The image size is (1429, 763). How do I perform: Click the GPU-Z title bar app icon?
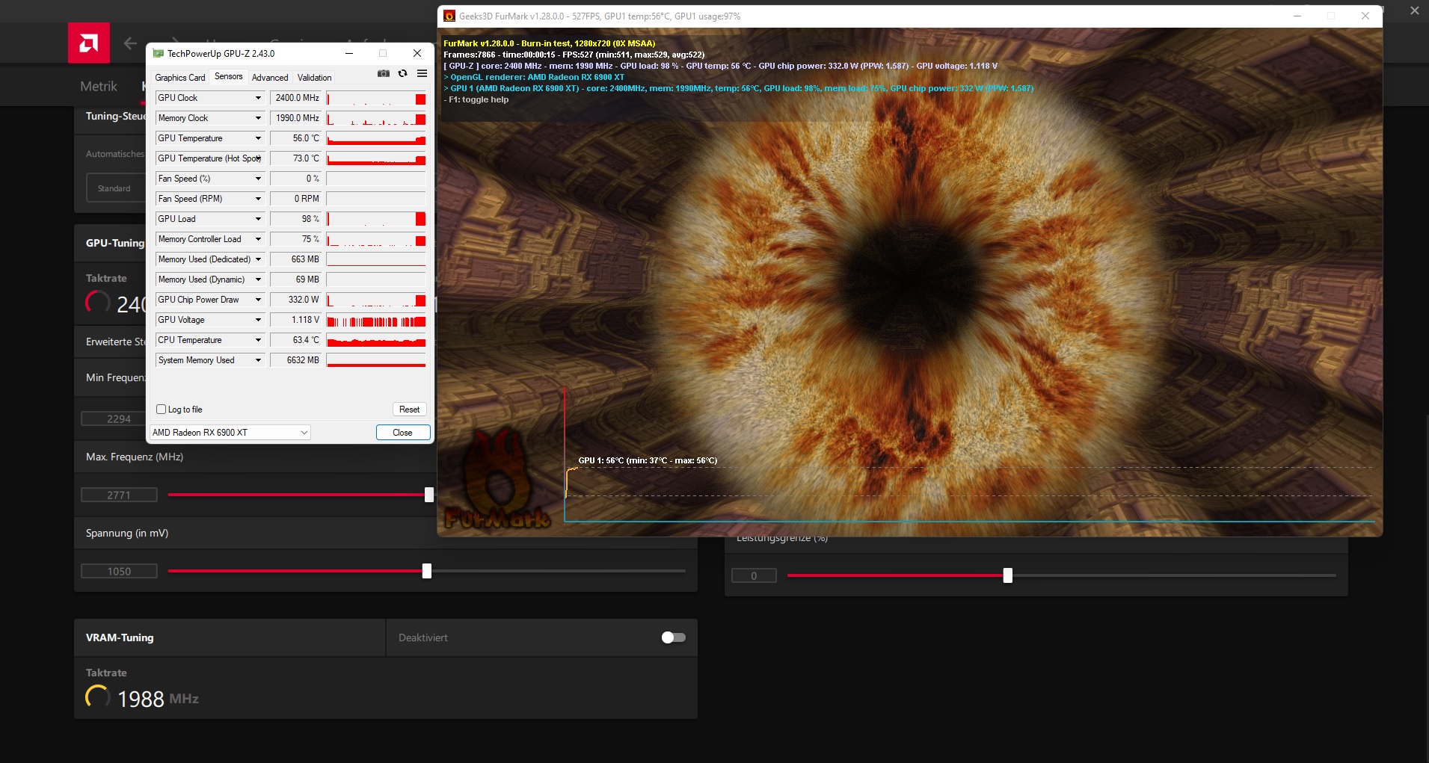click(158, 54)
